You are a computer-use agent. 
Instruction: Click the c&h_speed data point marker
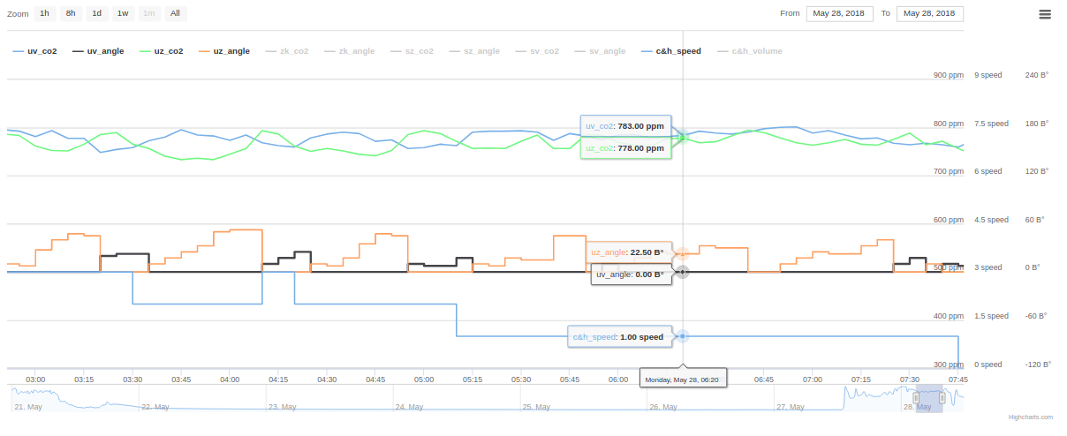click(x=682, y=336)
